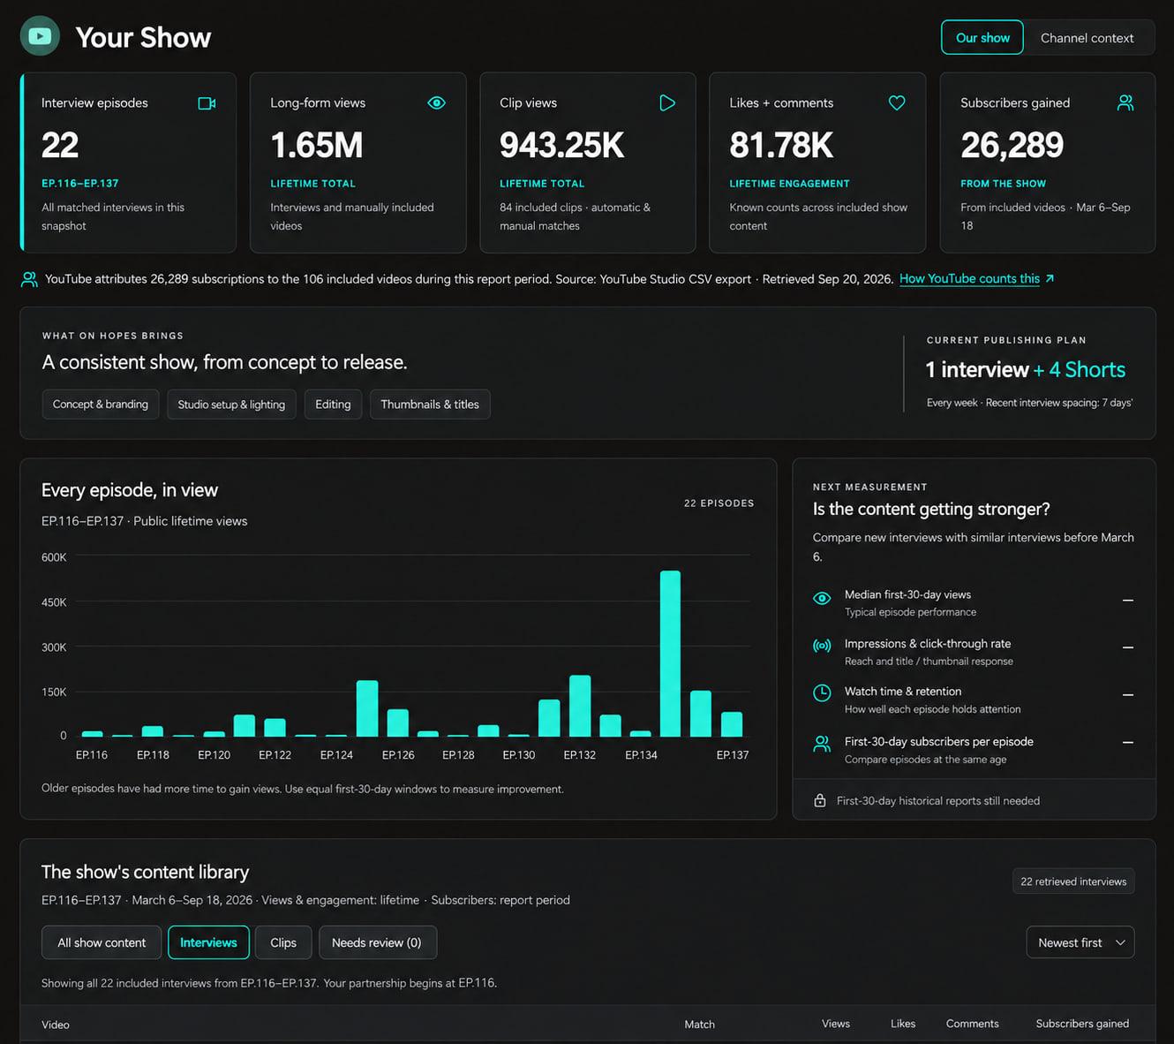Expand the Median first-30-day views row dash
The image size is (1174, 1044).
coord(1128,601)
